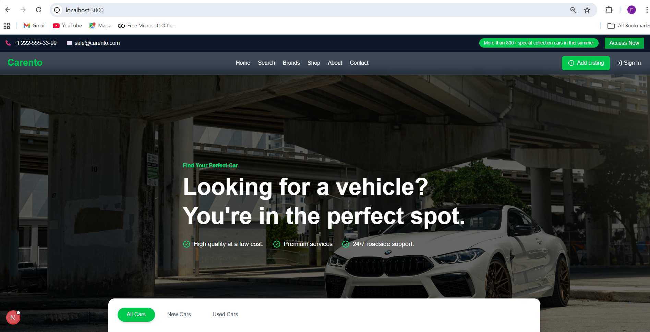
Task: Go to the Shop navigation link
Action: 314,63
